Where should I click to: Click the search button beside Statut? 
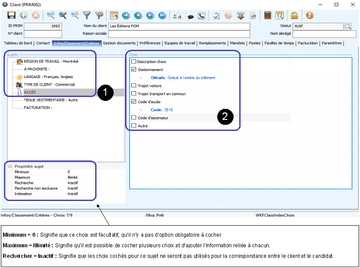(348, 26)
